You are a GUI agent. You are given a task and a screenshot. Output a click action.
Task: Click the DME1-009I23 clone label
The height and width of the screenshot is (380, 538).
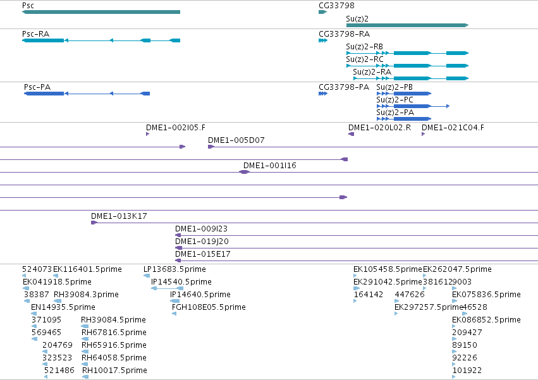click(x=201, y=229)
